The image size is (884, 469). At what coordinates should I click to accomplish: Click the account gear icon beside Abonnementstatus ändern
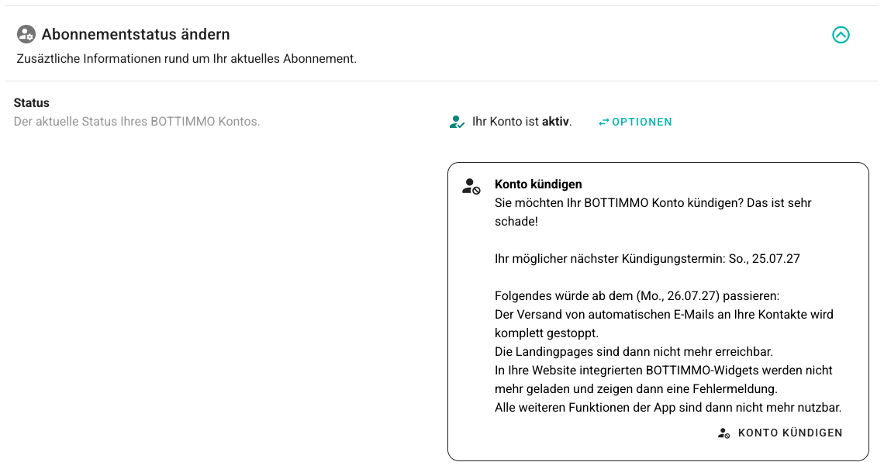(x=26, y=34)
